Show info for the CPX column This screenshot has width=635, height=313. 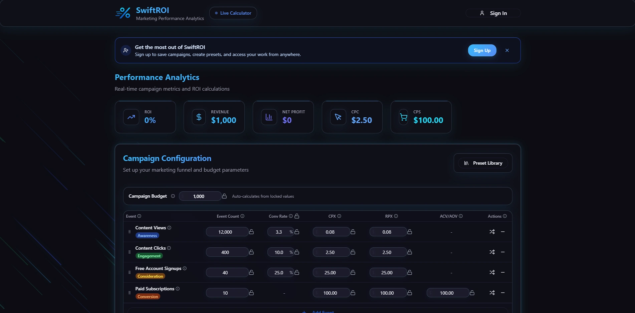[339, 216]
